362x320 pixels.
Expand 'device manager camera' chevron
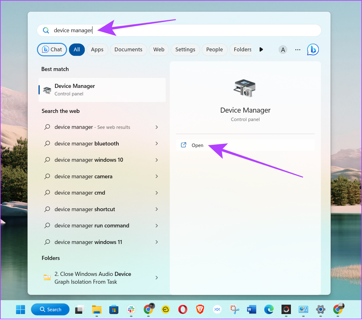click(157, 176)
